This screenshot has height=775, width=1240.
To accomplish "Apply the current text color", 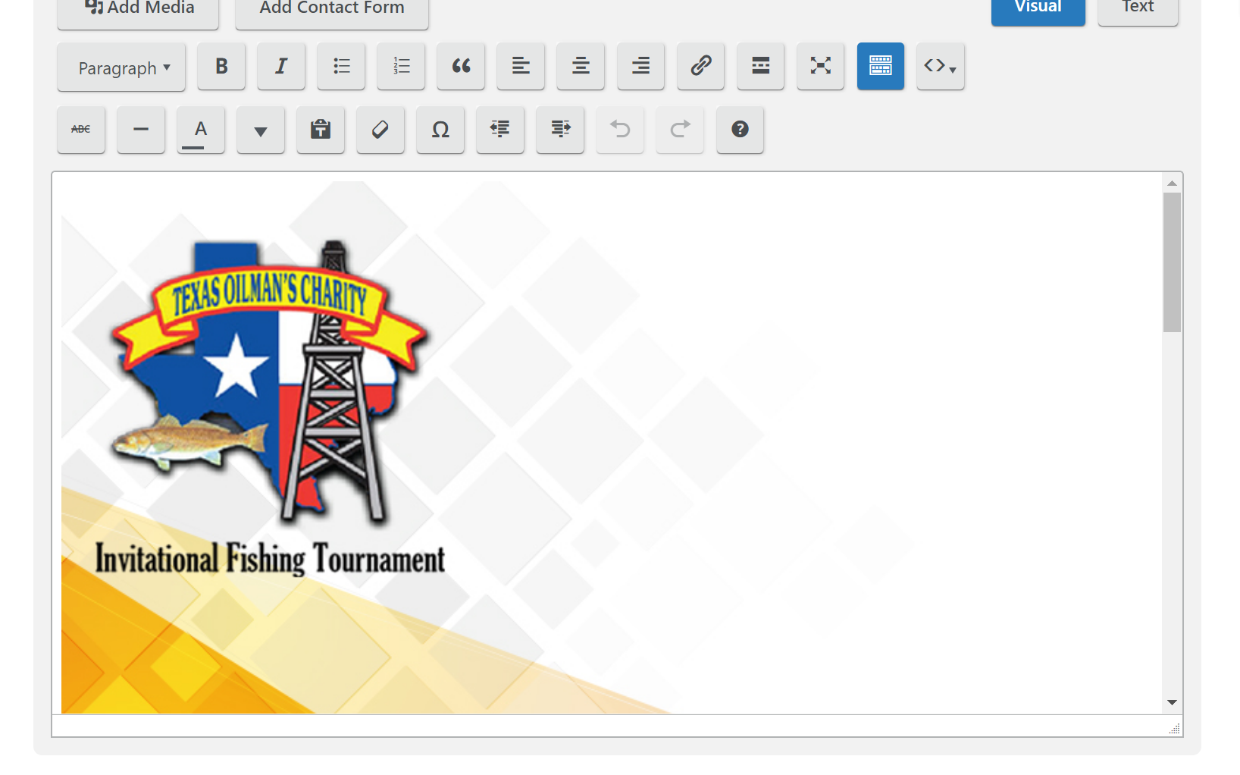I will tap(201, 130).
